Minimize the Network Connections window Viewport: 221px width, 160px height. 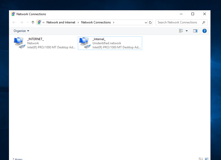(x=181, y=14)
